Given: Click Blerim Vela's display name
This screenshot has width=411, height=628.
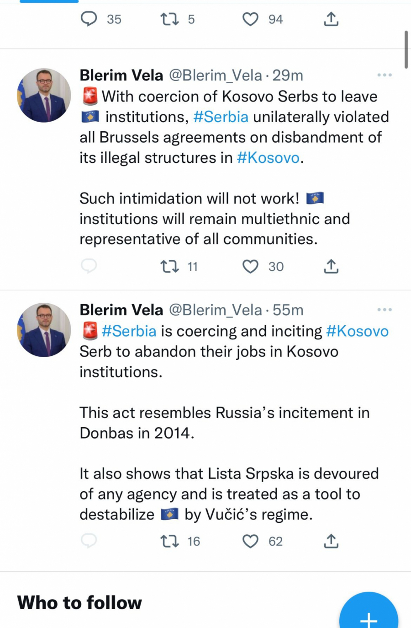Looking at the screenshot, I should 121,75.
